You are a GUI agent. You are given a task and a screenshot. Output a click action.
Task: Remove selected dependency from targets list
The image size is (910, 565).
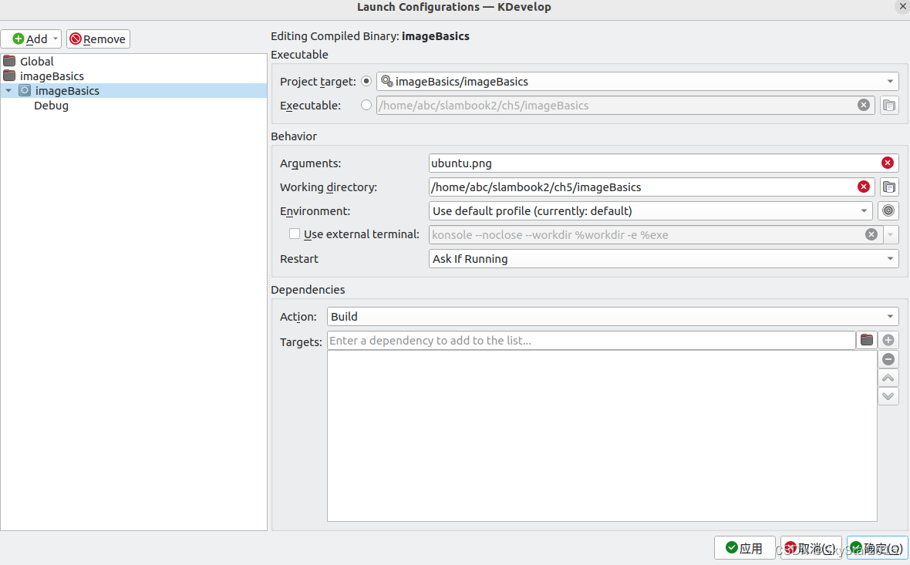coord(888,359)
